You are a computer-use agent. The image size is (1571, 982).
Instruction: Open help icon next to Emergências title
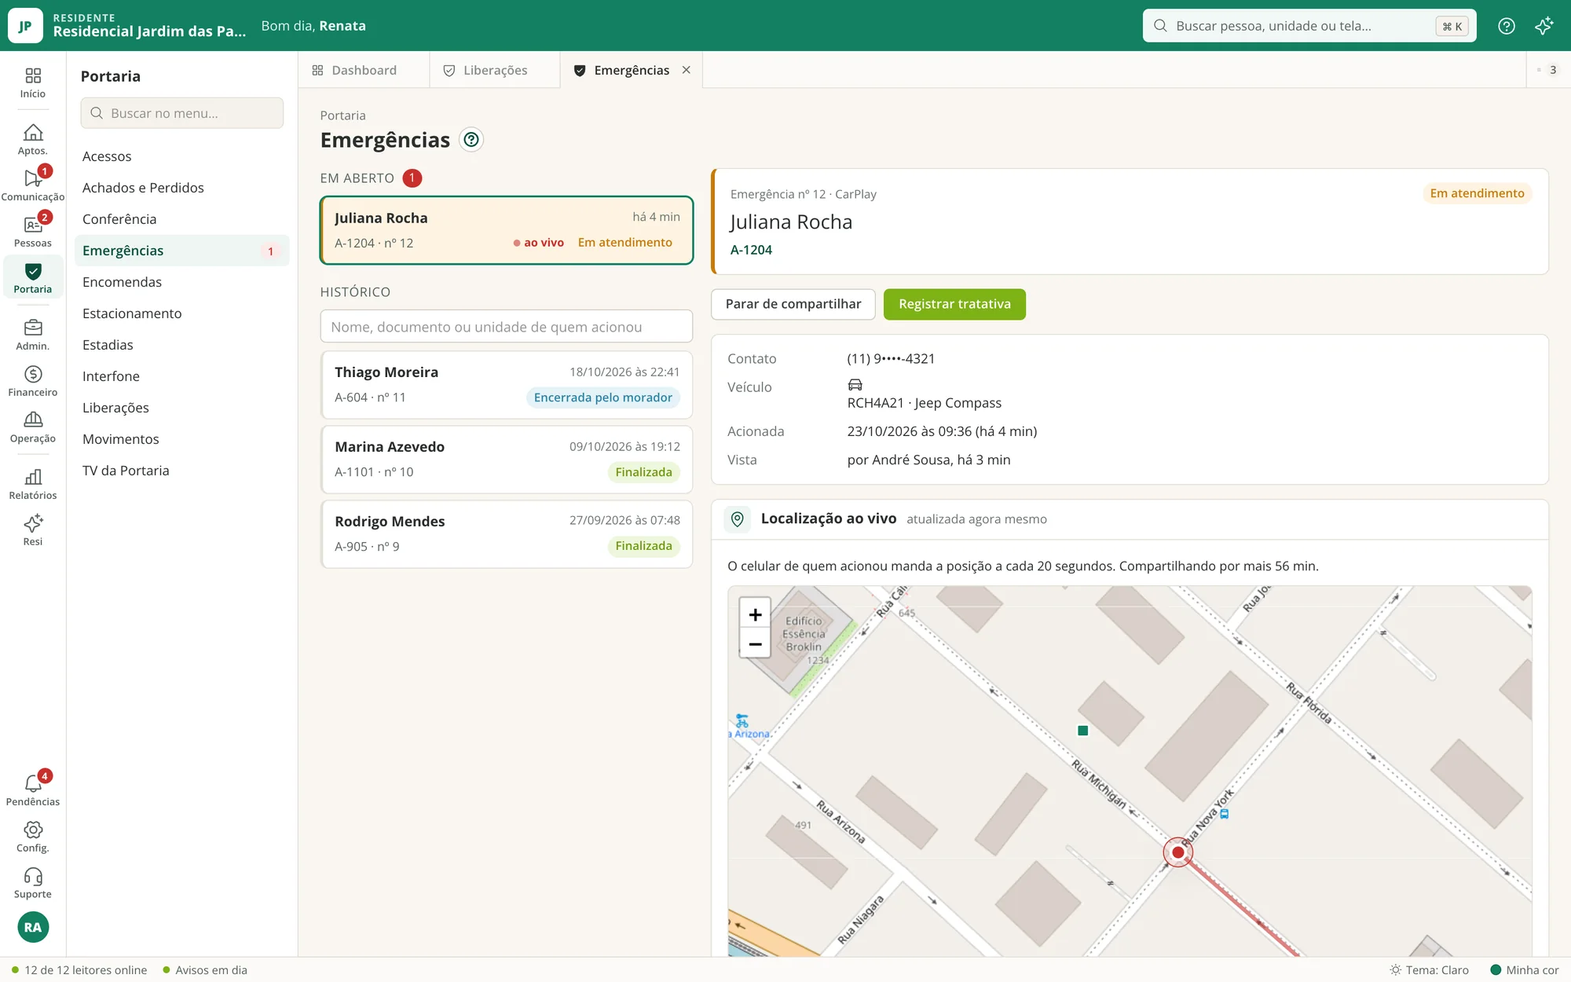pyautogui.click(x=471, y=140)
